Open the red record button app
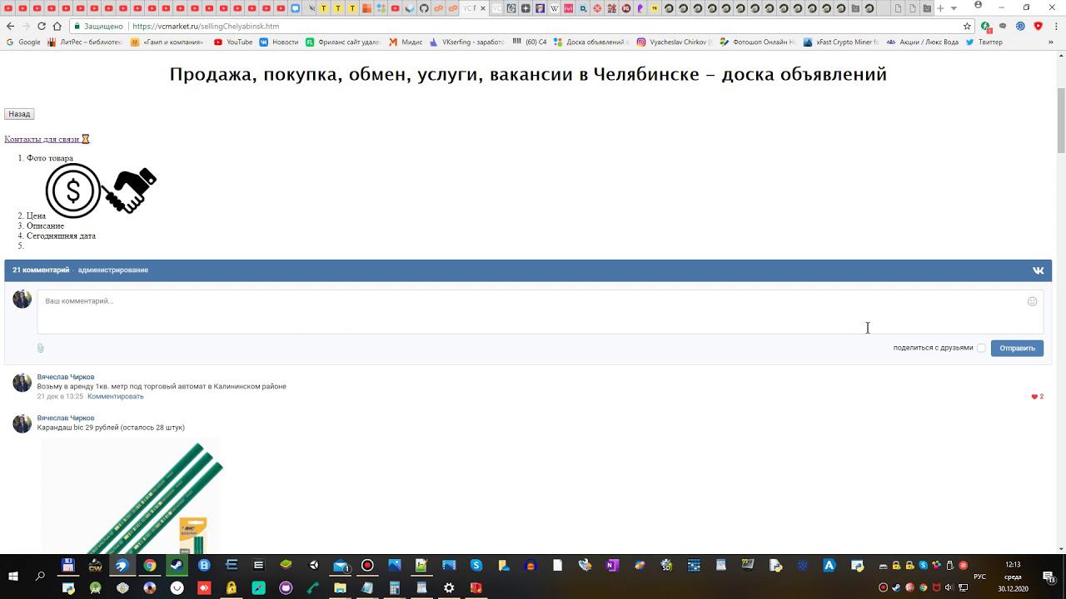The height and width of the screenshot is (599, 1066). pos(367,565)
